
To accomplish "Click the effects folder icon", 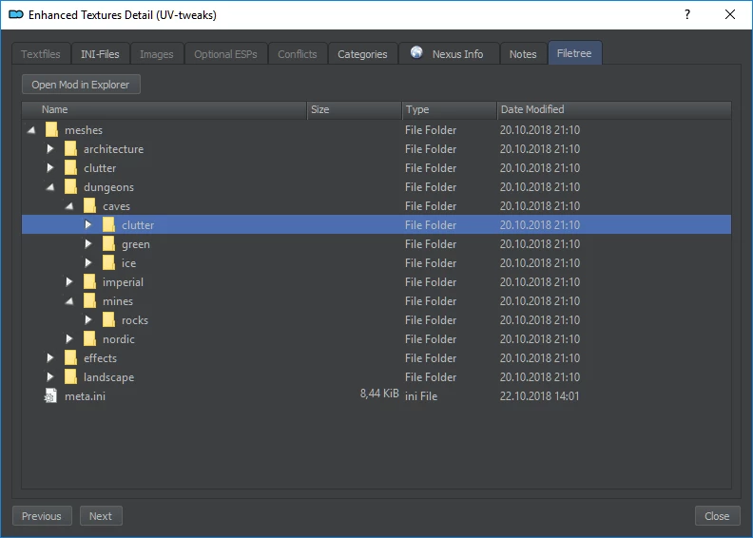I will click(70, 358).
